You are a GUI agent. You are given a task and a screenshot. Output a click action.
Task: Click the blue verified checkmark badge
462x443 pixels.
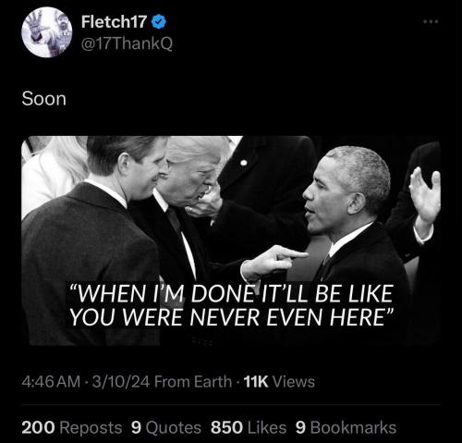pos(159,22)
